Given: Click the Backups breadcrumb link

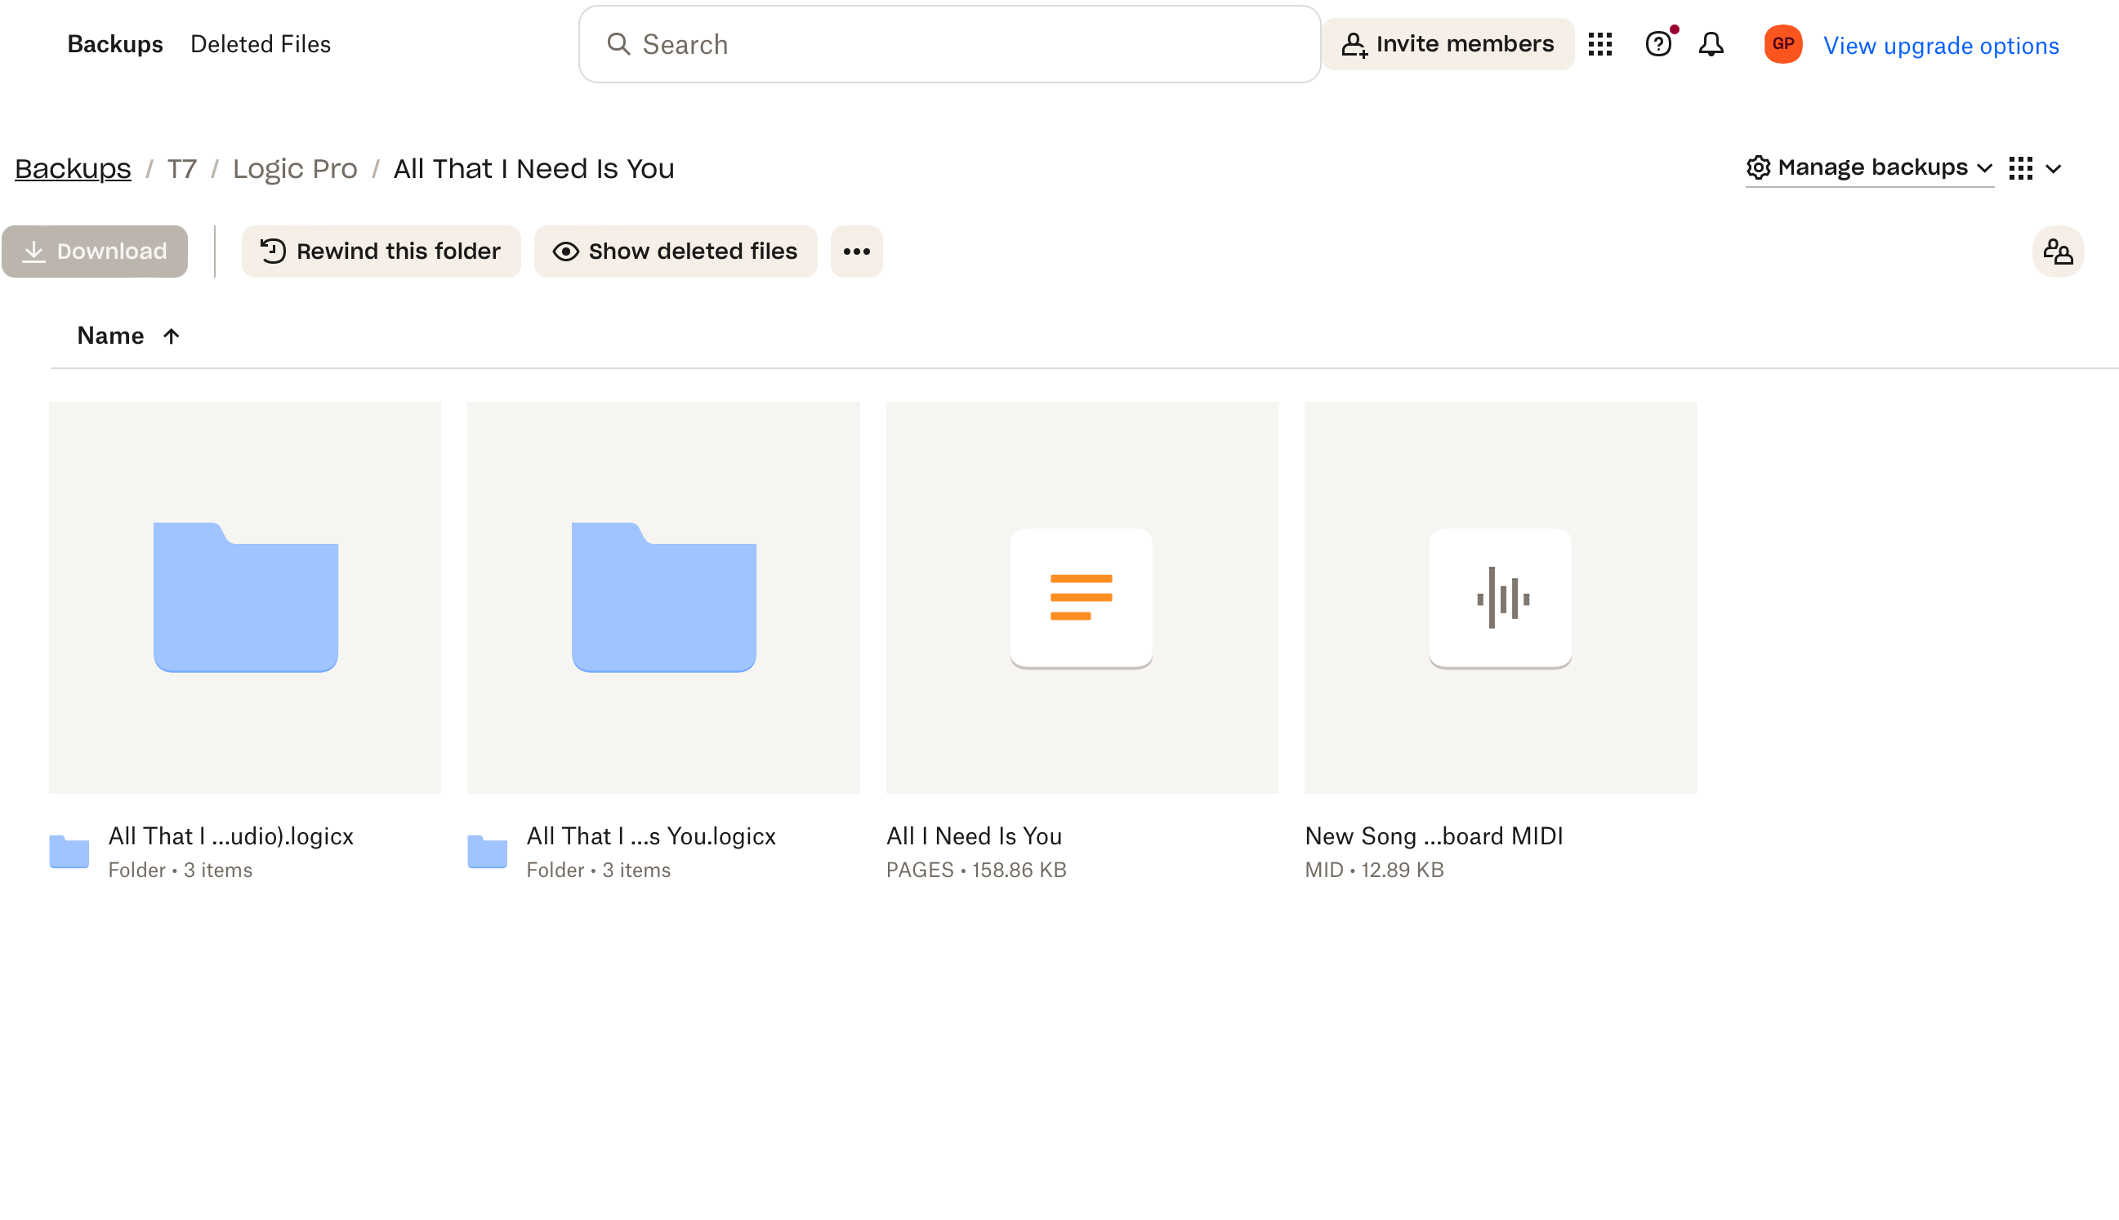Looking at the screenshot, I should coord(73,168).
